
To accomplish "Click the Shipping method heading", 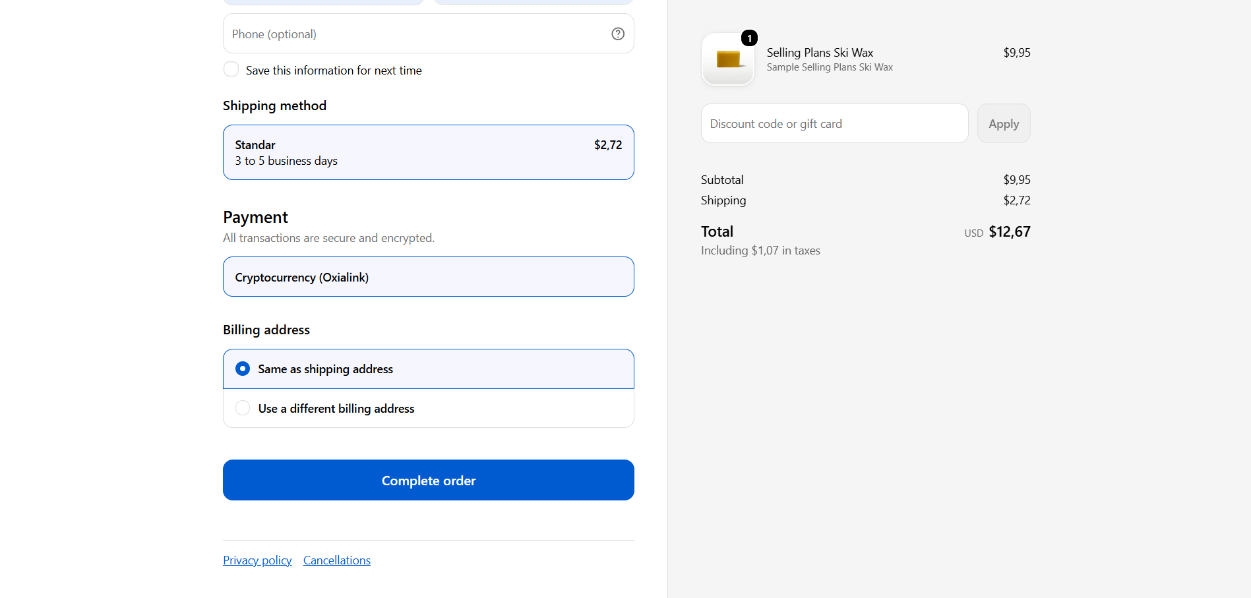I will pos(274,105).
